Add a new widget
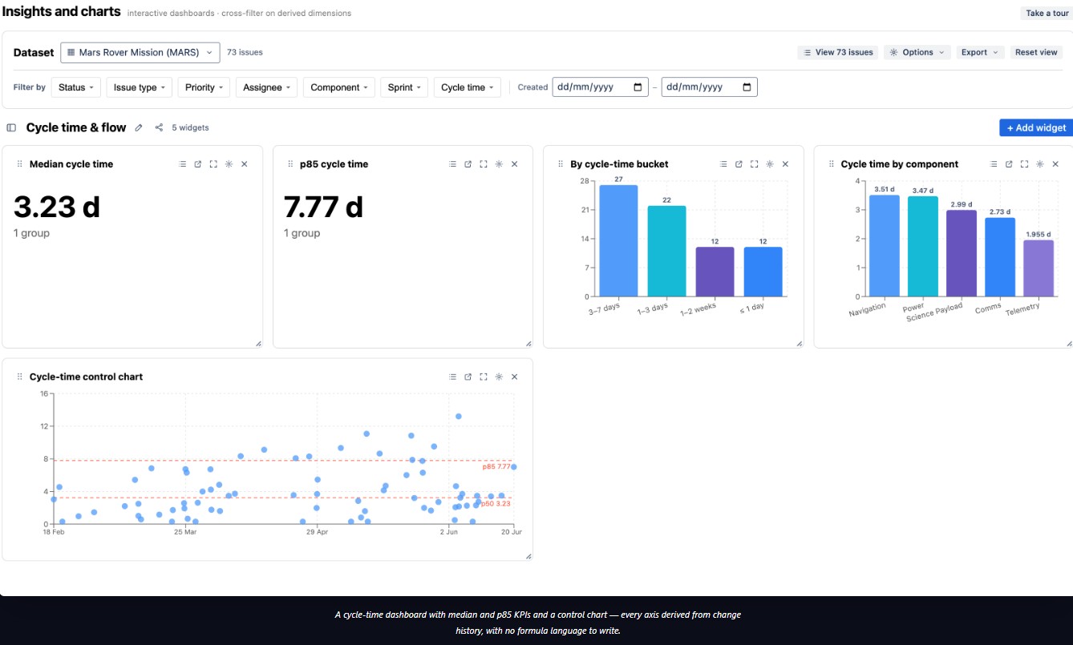This screenshot has height=645, width=1073. pos(1036,127)
